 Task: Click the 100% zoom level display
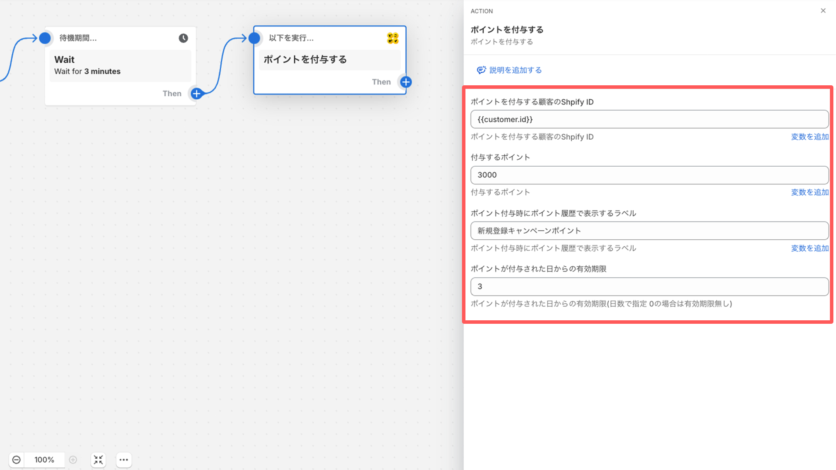click(44, 460)
